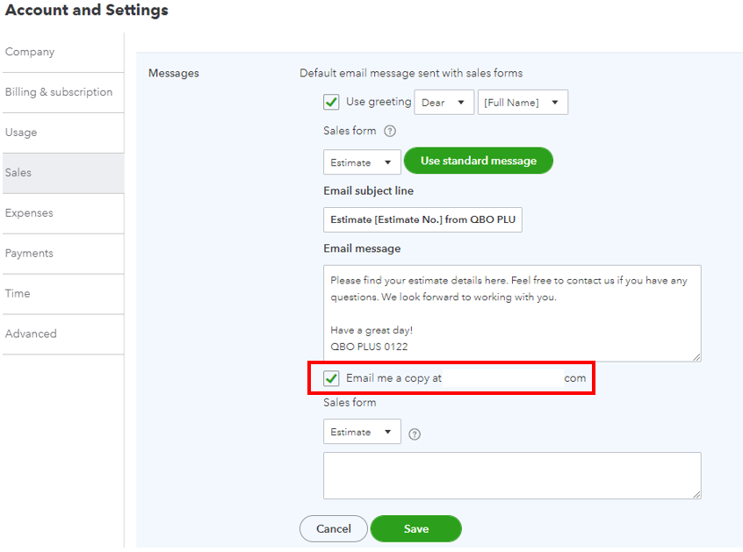The height and width of the screenshot is (552, 743).
Task: Open Expenses settings tab
Action: click(29, 213)
